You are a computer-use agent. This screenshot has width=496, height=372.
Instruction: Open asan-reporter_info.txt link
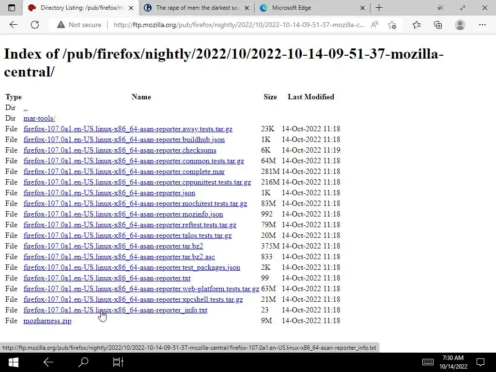(115, 310)
